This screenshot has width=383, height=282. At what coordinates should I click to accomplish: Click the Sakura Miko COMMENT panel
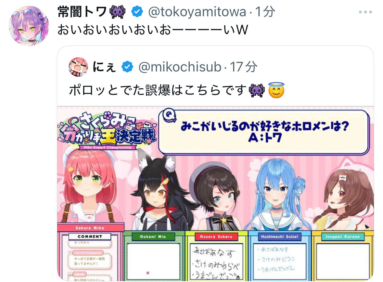(x=90, y=257)
